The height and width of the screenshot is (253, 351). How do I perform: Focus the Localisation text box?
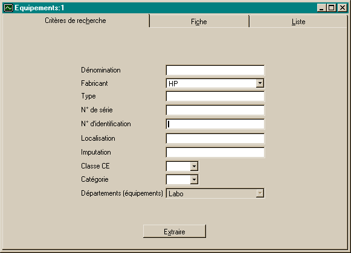point(215,138)
